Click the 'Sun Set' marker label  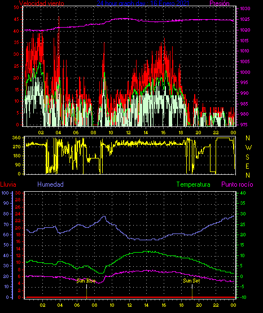point(191,281)
